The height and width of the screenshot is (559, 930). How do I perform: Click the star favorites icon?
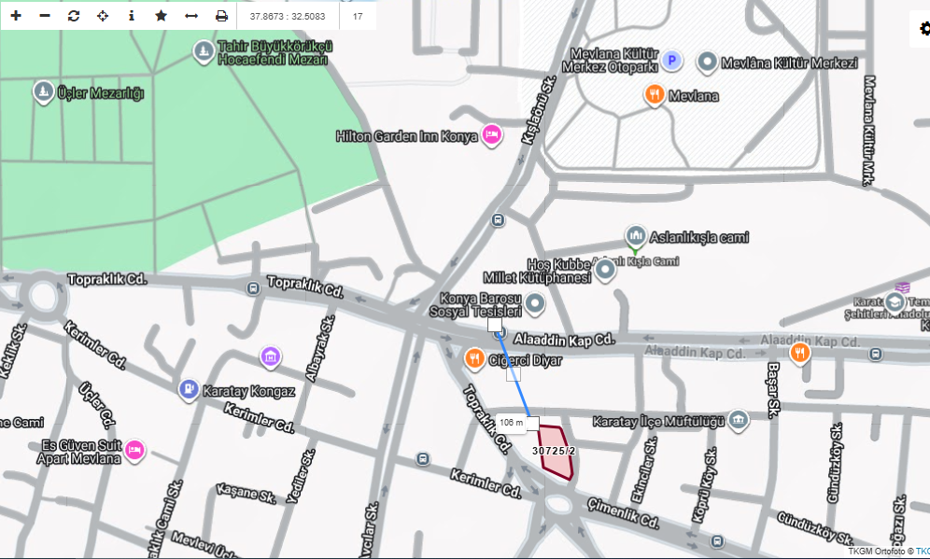(x=161, y=16)
